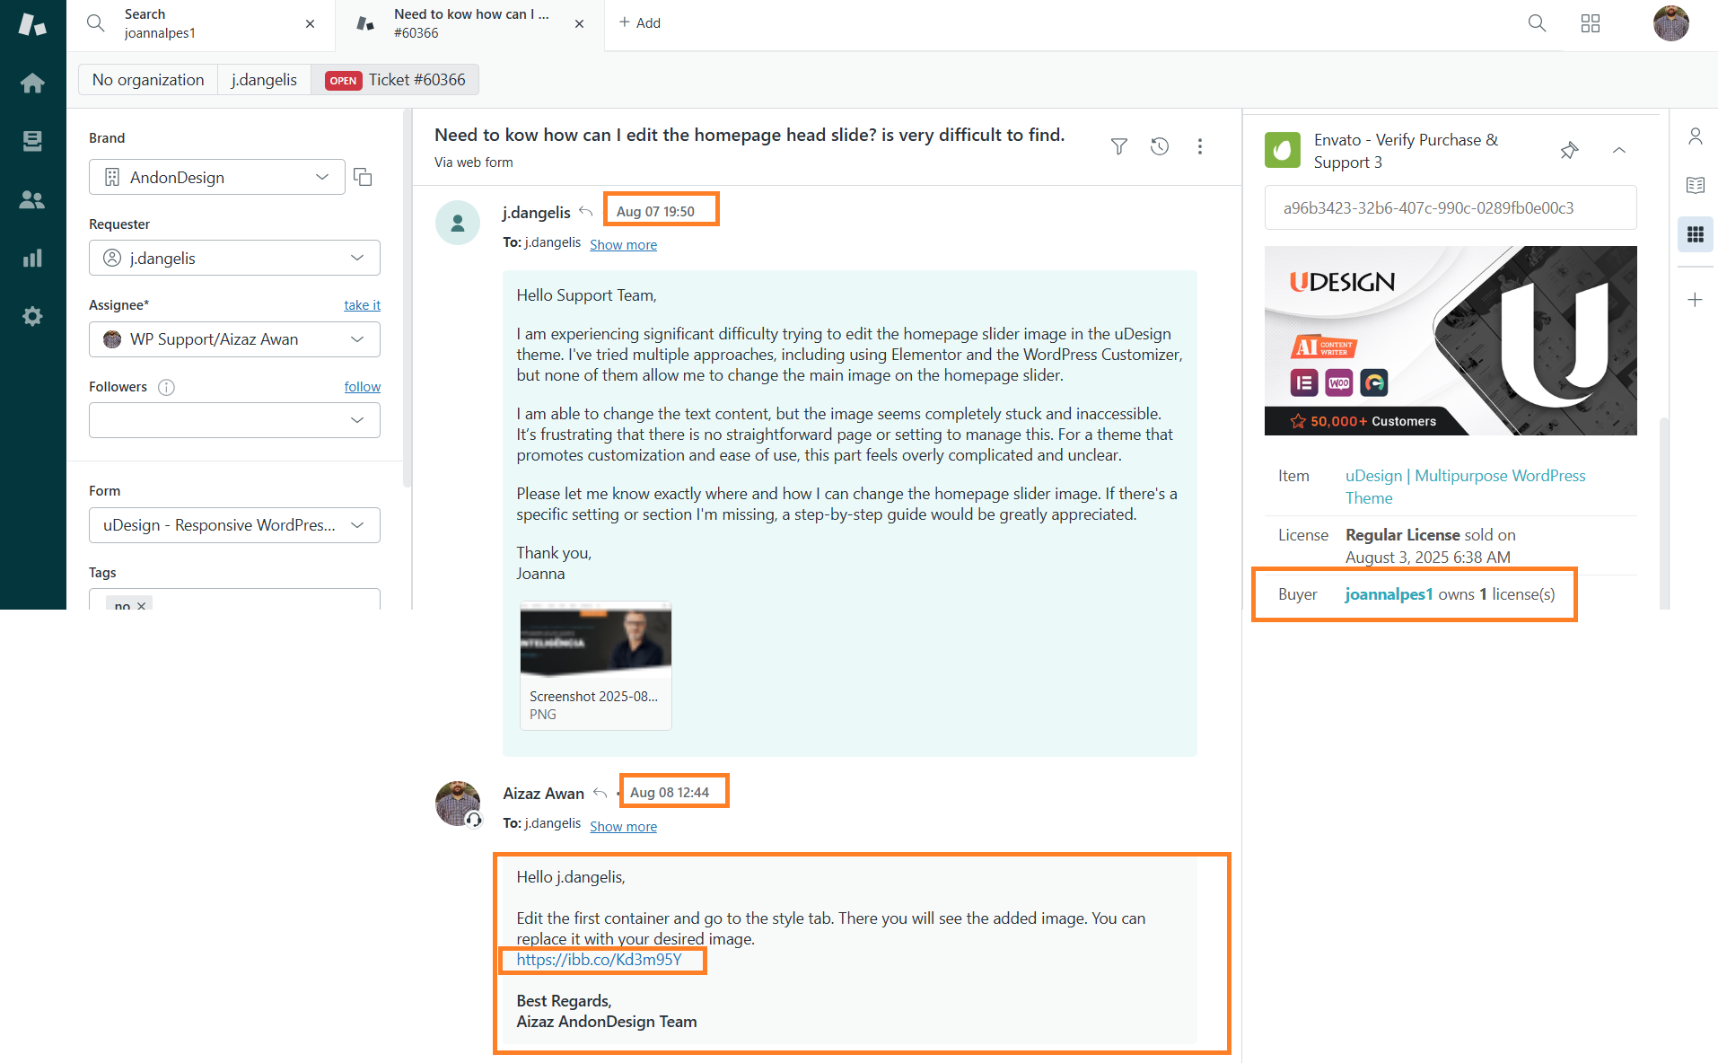Open the Zendesk products grid icon

(1591, 23)
